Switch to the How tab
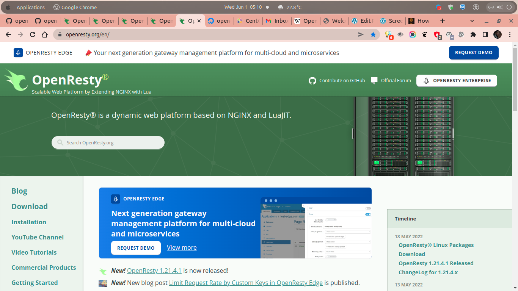 pyautogui.click(x=419, y=21)
